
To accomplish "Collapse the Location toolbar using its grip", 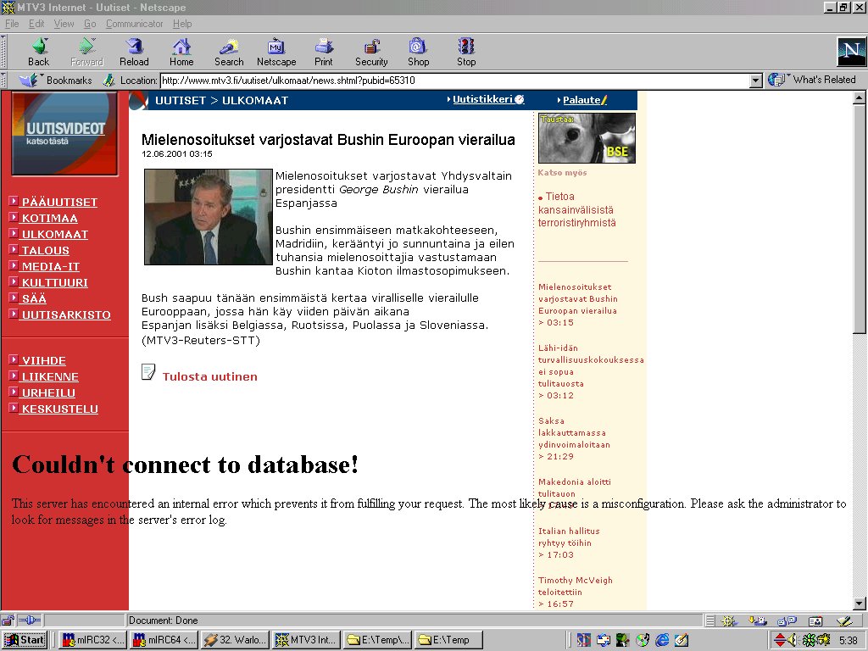I will pos(3,81).
